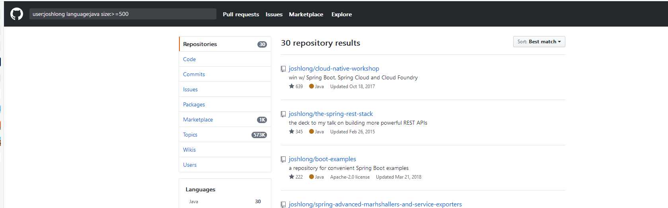Click the repo icon beside cloud-native-workshop
The height and width of the screenshot is (208, 668).
283,69
